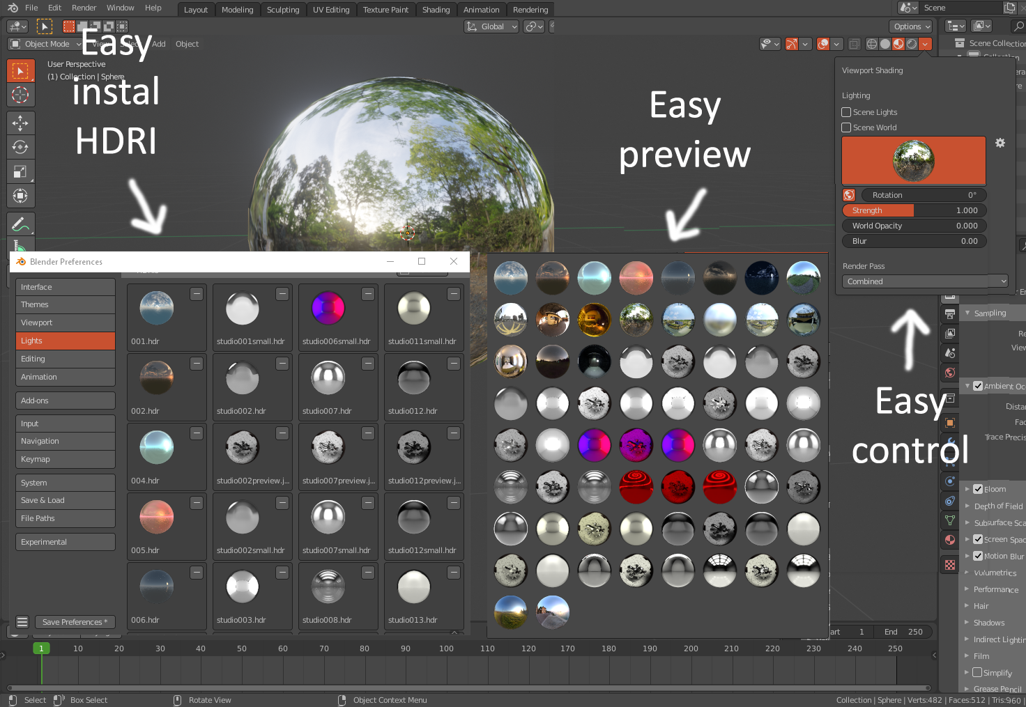Activate the Scale tool
Screen dimensions: 1026x707
(20, 171)
